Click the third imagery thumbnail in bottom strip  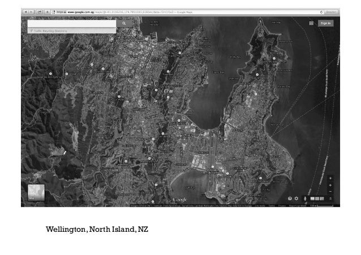click(x=321, y=198)
